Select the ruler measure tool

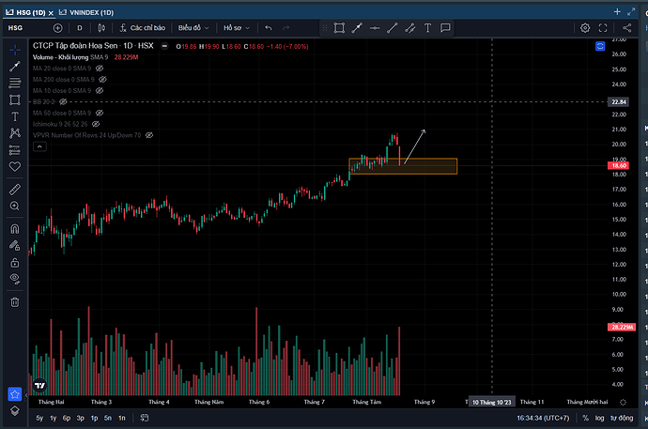[15, 190]
